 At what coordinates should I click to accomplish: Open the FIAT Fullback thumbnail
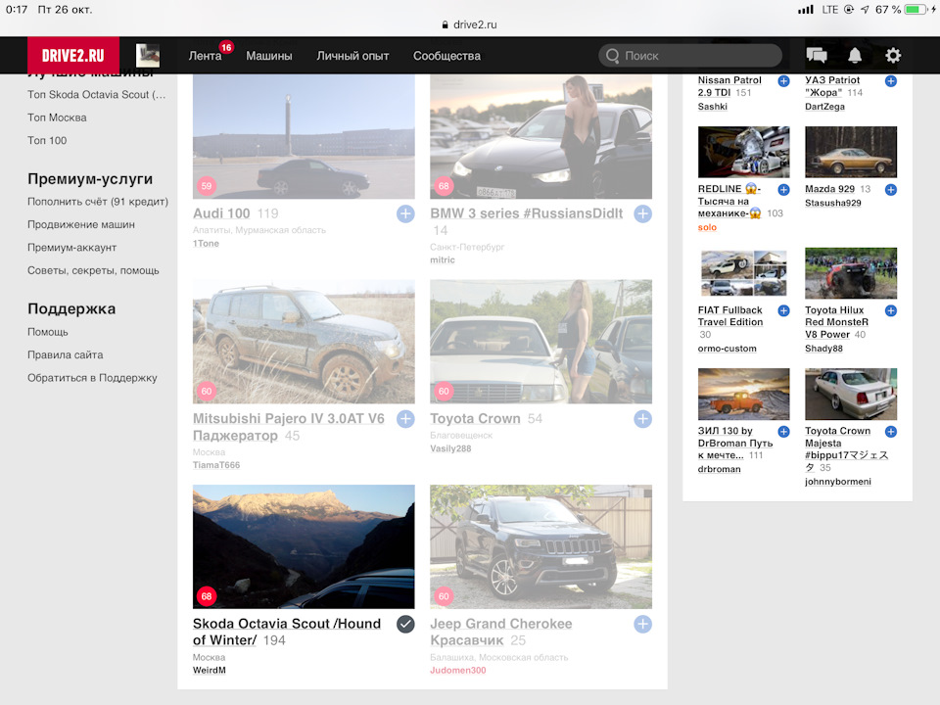click(x=743, y=273)
